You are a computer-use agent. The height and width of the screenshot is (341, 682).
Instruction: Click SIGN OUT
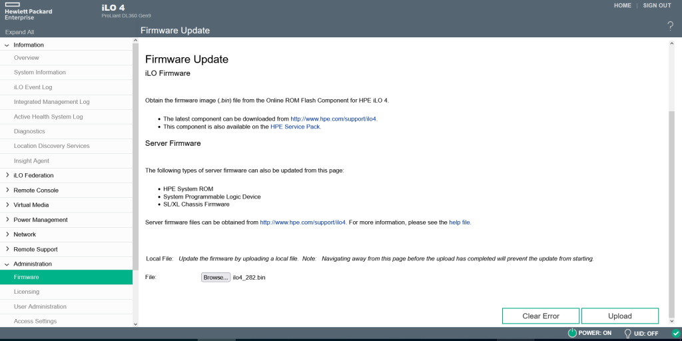coord(657,5)
